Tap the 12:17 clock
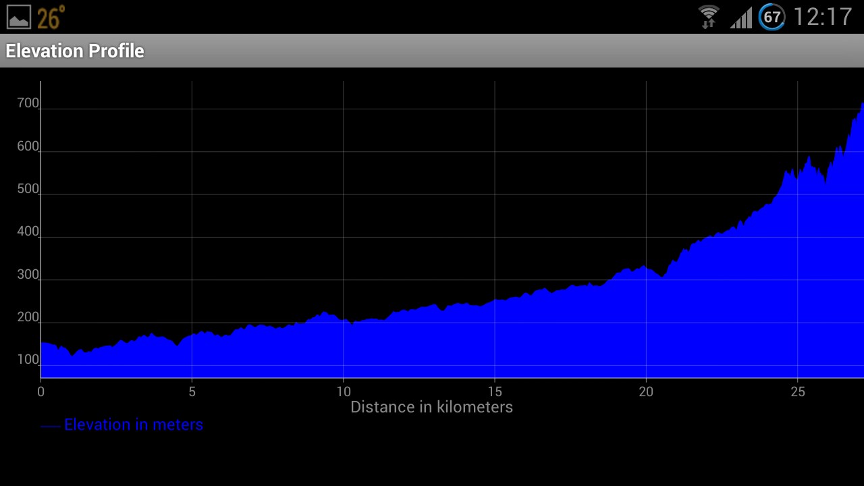The image size is (864, 486). [823, 17]
